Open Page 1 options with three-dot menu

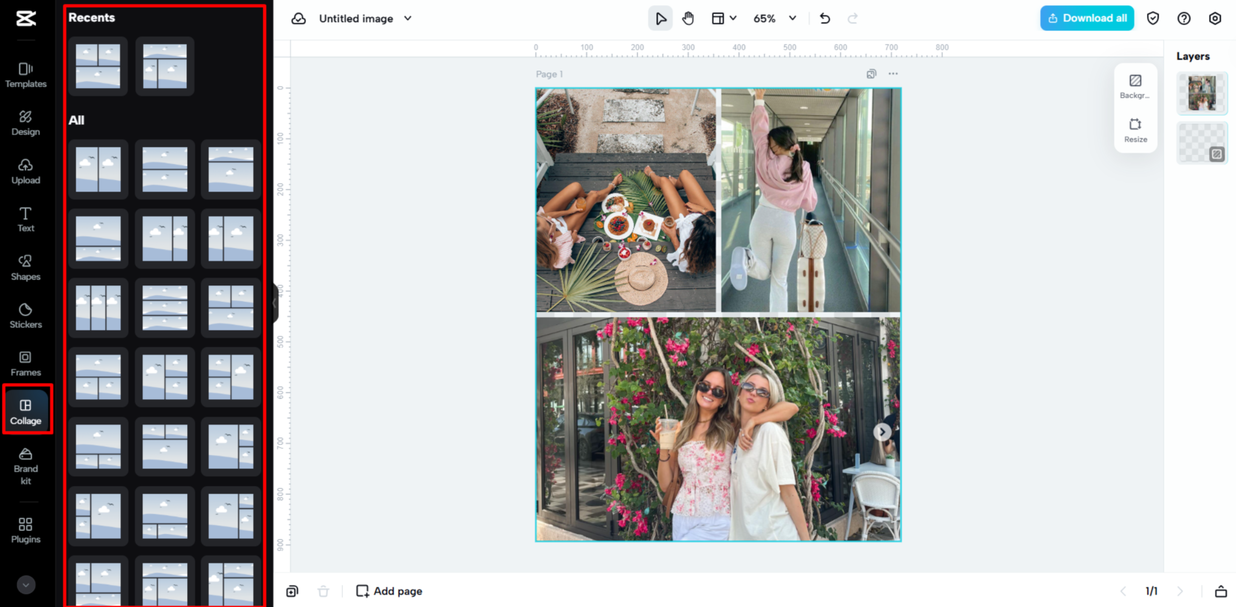892,74
